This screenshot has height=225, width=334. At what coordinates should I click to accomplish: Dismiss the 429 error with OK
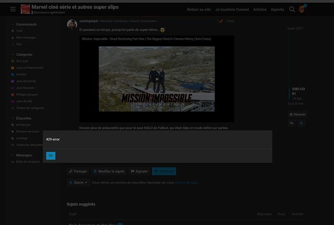[51, 156]
